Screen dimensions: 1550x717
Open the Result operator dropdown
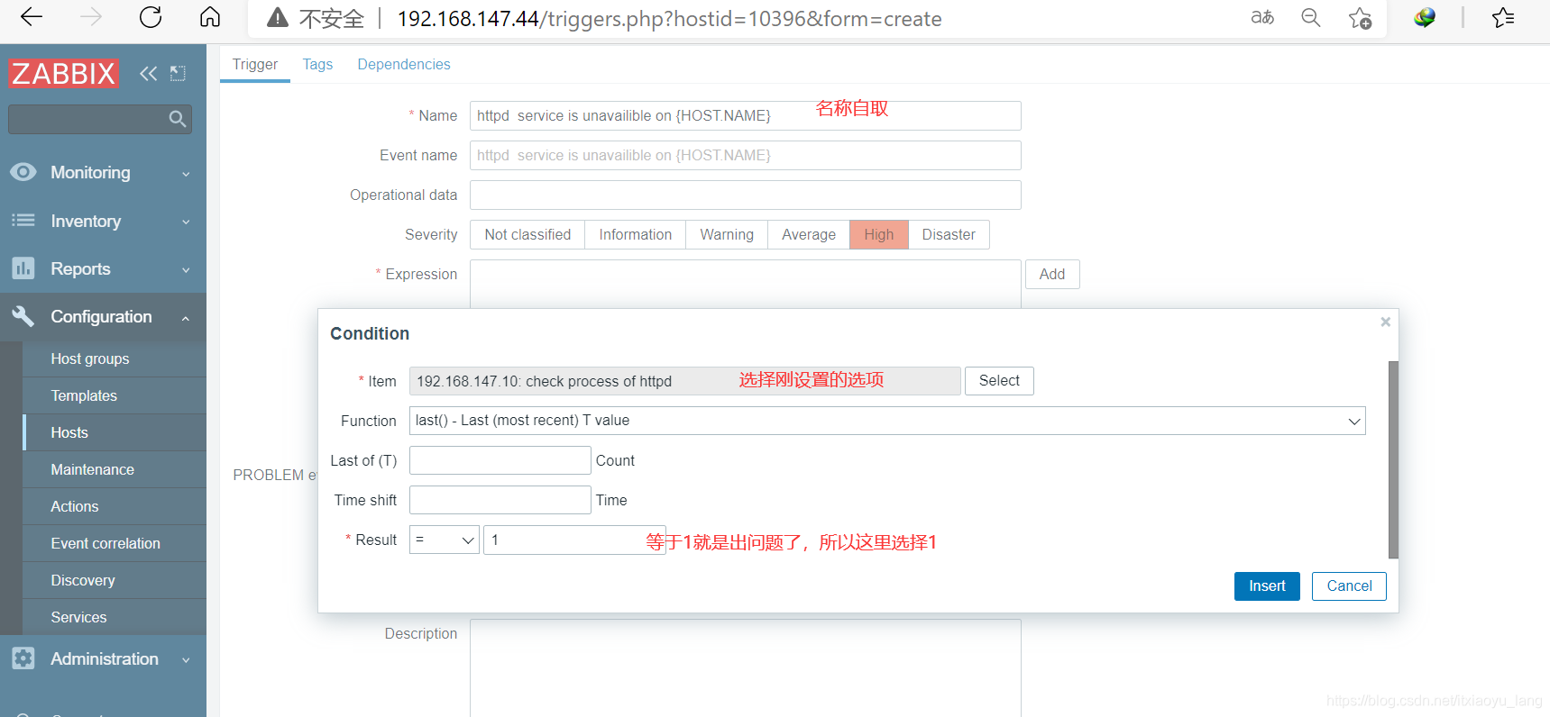point(444,540)
